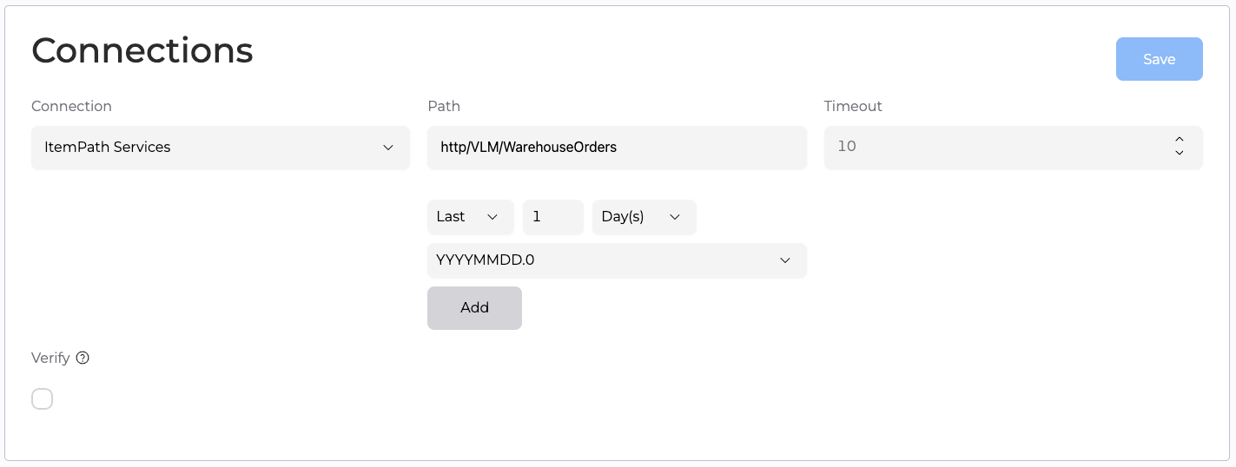Click the chevron beside Last
Screen dimensions: 1236x467
[492, 217]
